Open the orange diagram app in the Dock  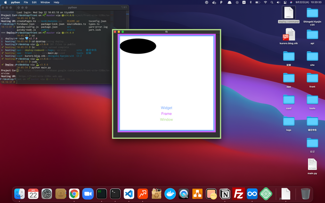197,194
